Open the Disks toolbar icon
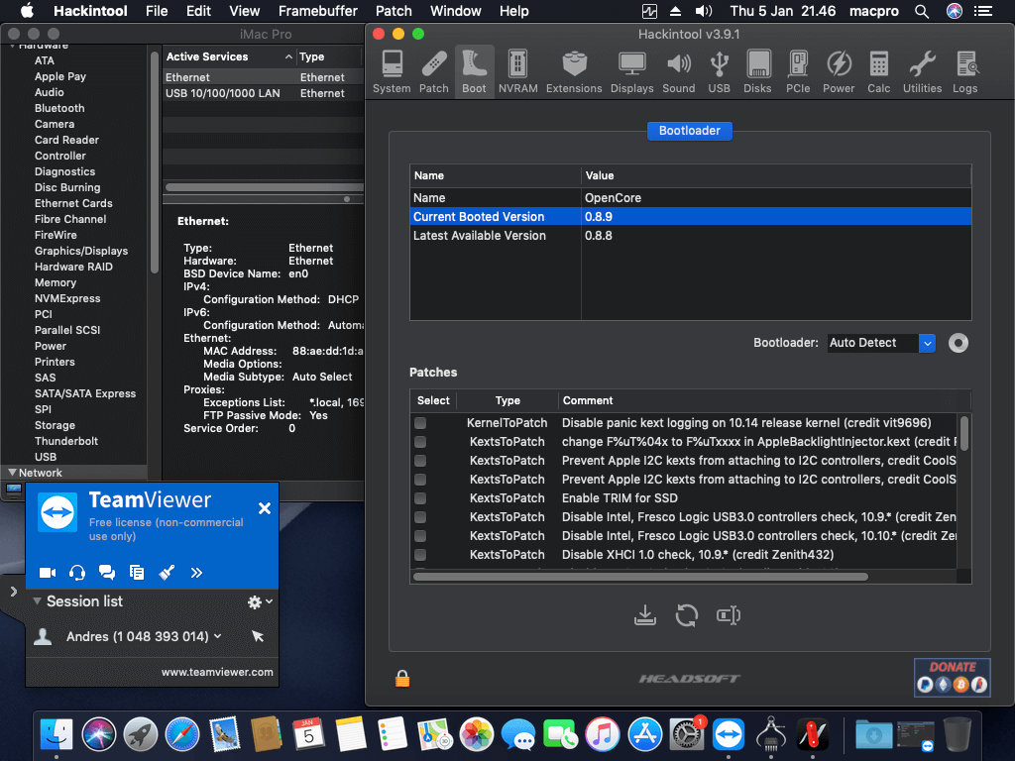Viewport: 1015px width, 761px height. point(757,71)
